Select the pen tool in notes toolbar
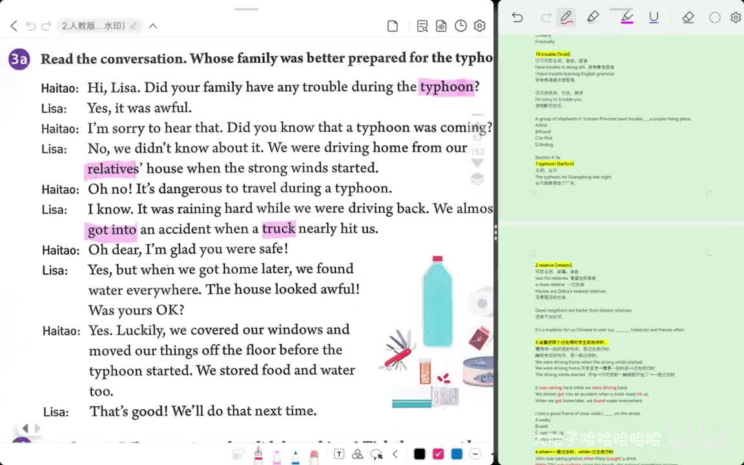This screenshot has width=744, height=465. (566, 17)
